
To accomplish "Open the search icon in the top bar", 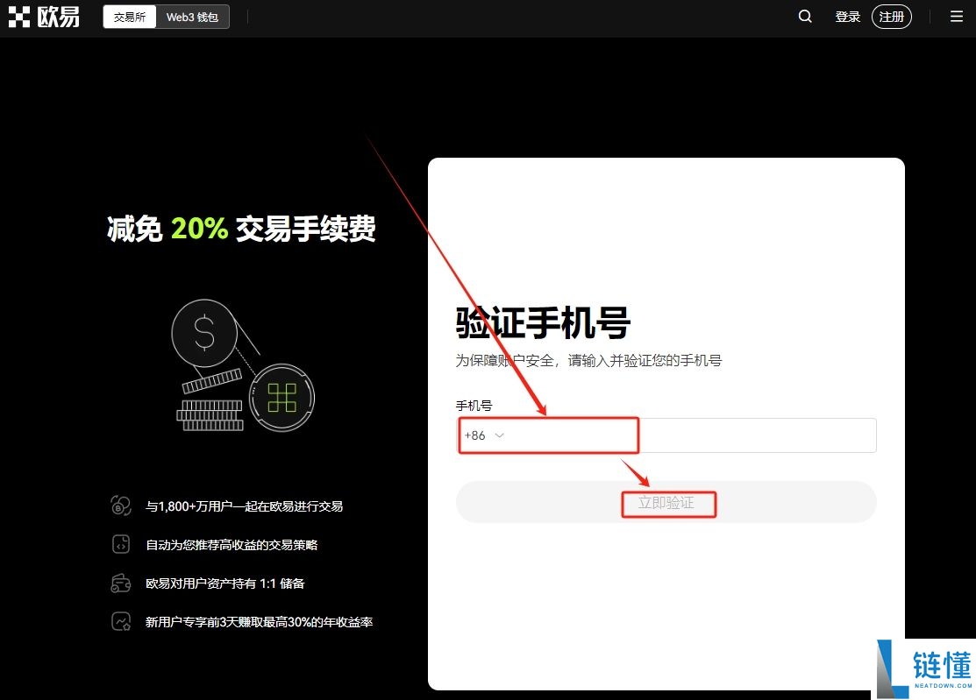I will (804, 16).
